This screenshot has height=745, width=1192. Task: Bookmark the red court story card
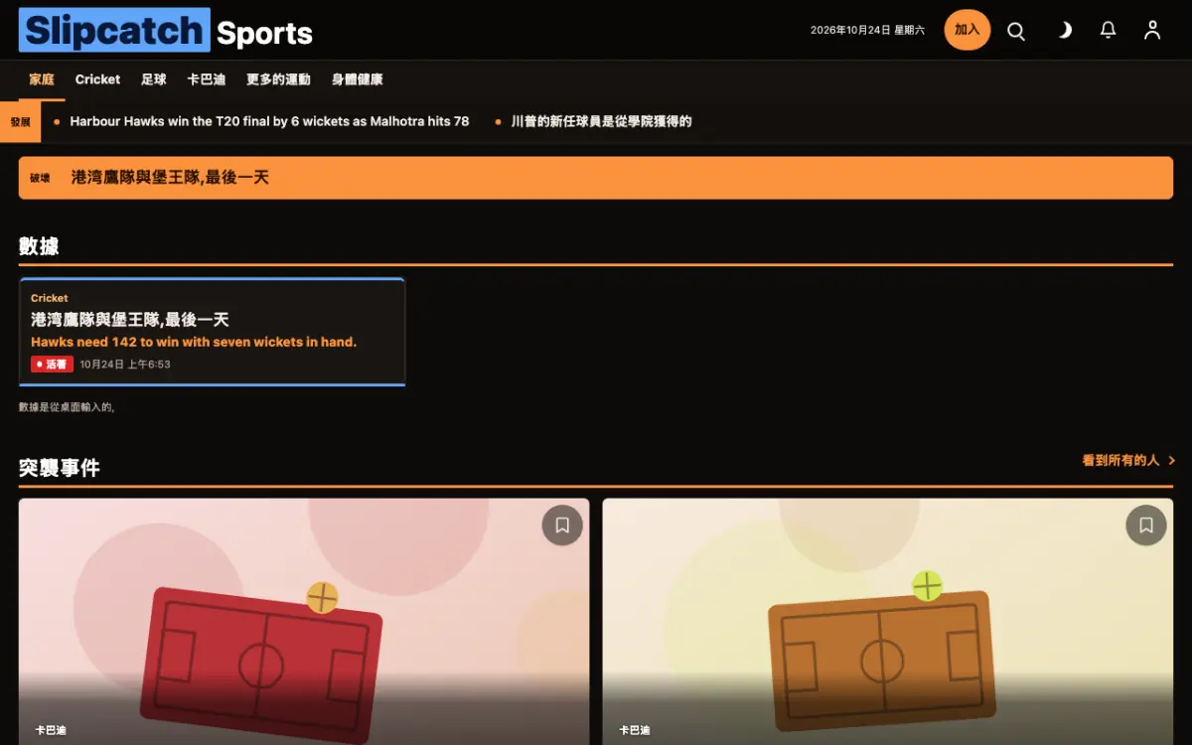click(x=562, y=525)
